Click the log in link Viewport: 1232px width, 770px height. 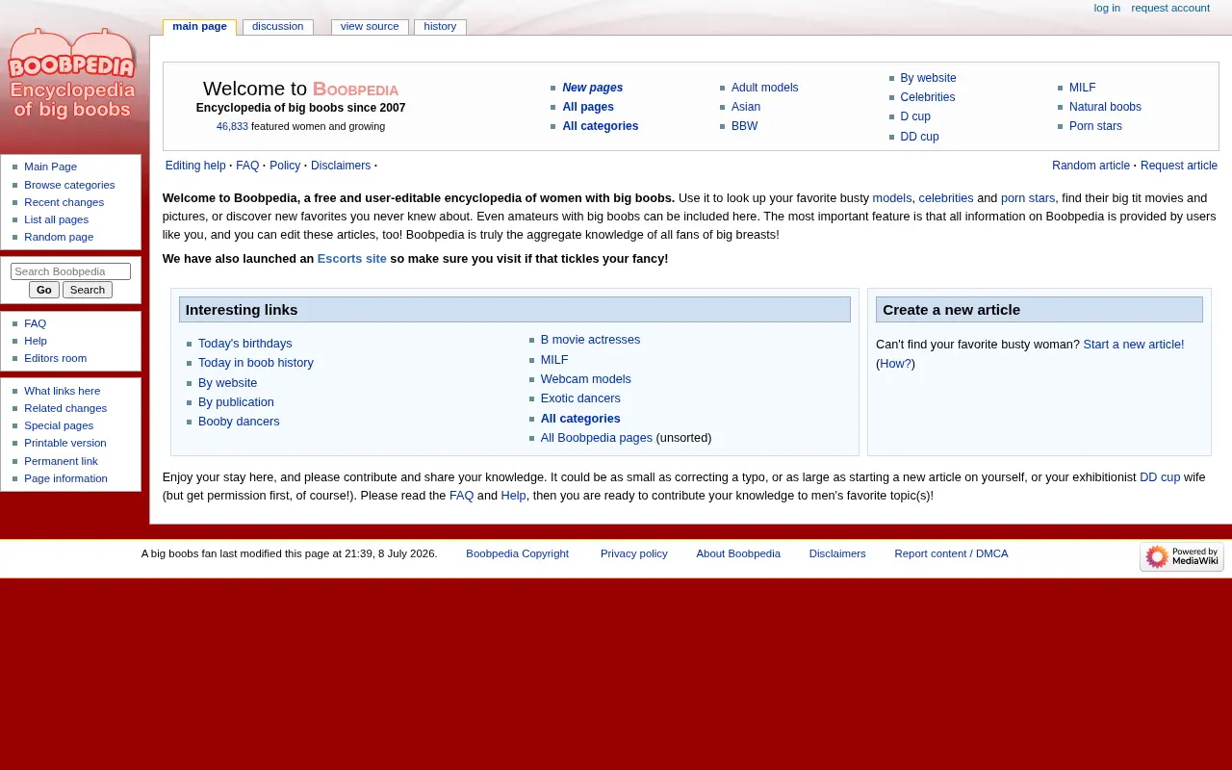click(1107, 8)
